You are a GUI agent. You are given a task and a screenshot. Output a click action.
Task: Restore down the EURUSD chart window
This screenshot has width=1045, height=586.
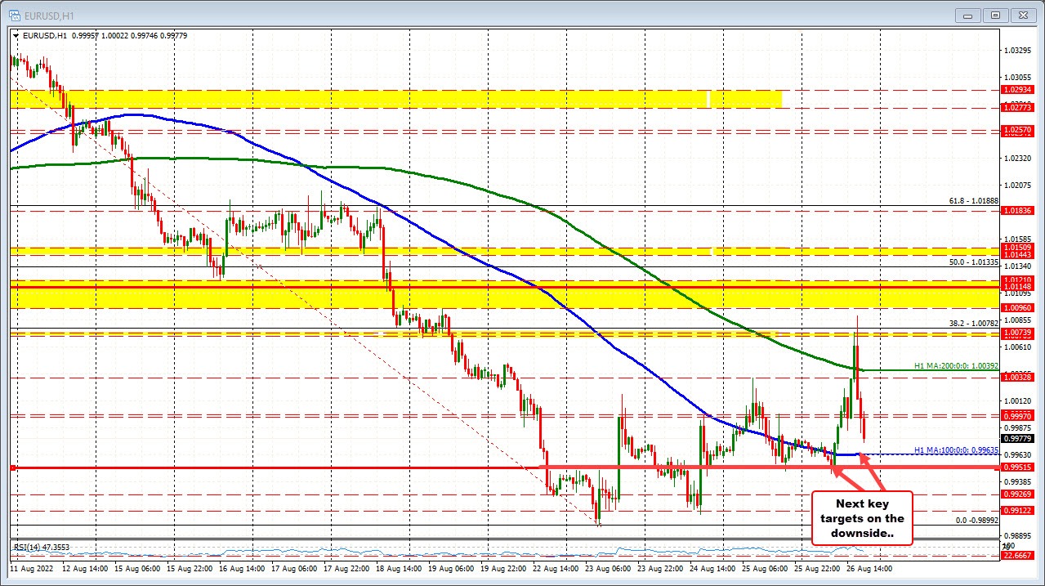coord(995,15)
